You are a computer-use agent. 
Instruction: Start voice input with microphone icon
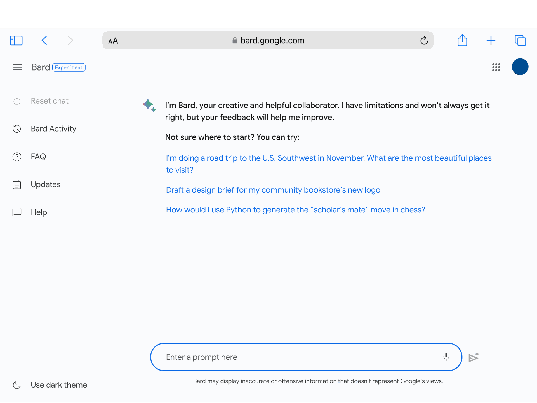tap(446, 357)
